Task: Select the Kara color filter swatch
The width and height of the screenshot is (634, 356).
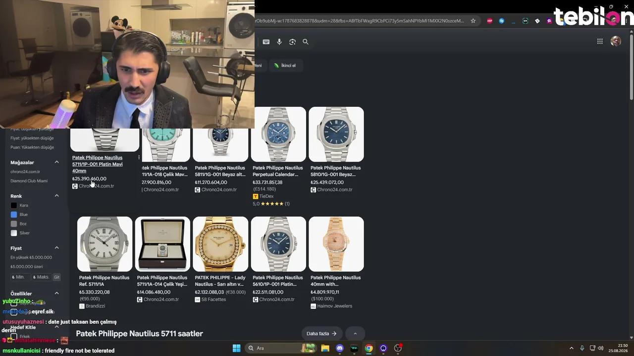Action: pos(14,205)
